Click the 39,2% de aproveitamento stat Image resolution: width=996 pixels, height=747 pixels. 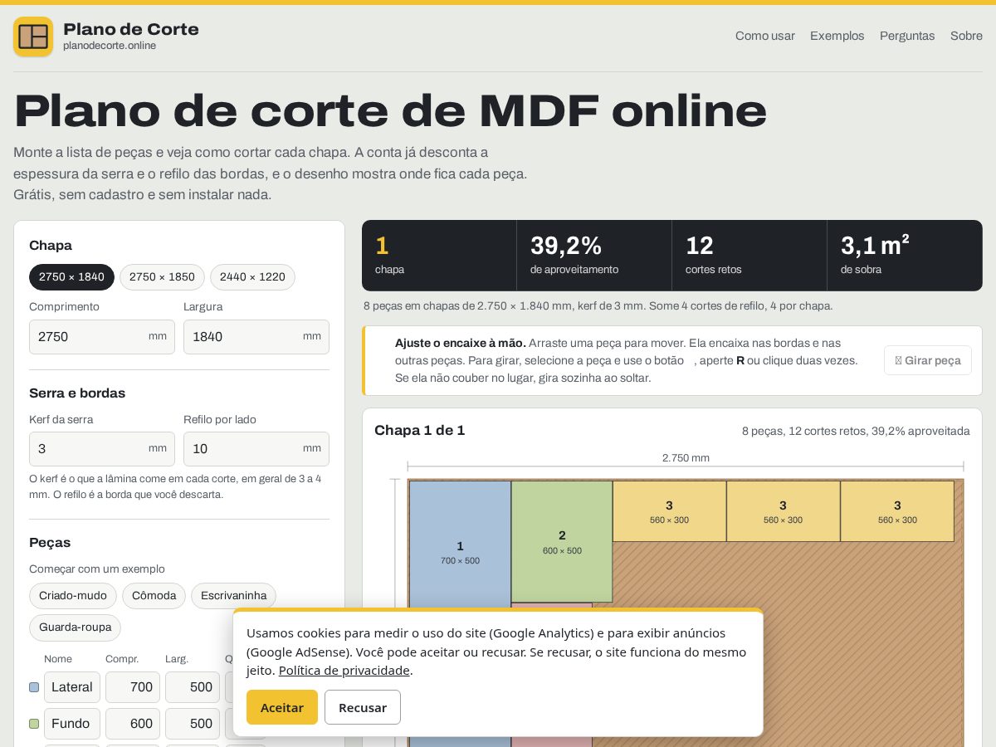tap(594, 256)
